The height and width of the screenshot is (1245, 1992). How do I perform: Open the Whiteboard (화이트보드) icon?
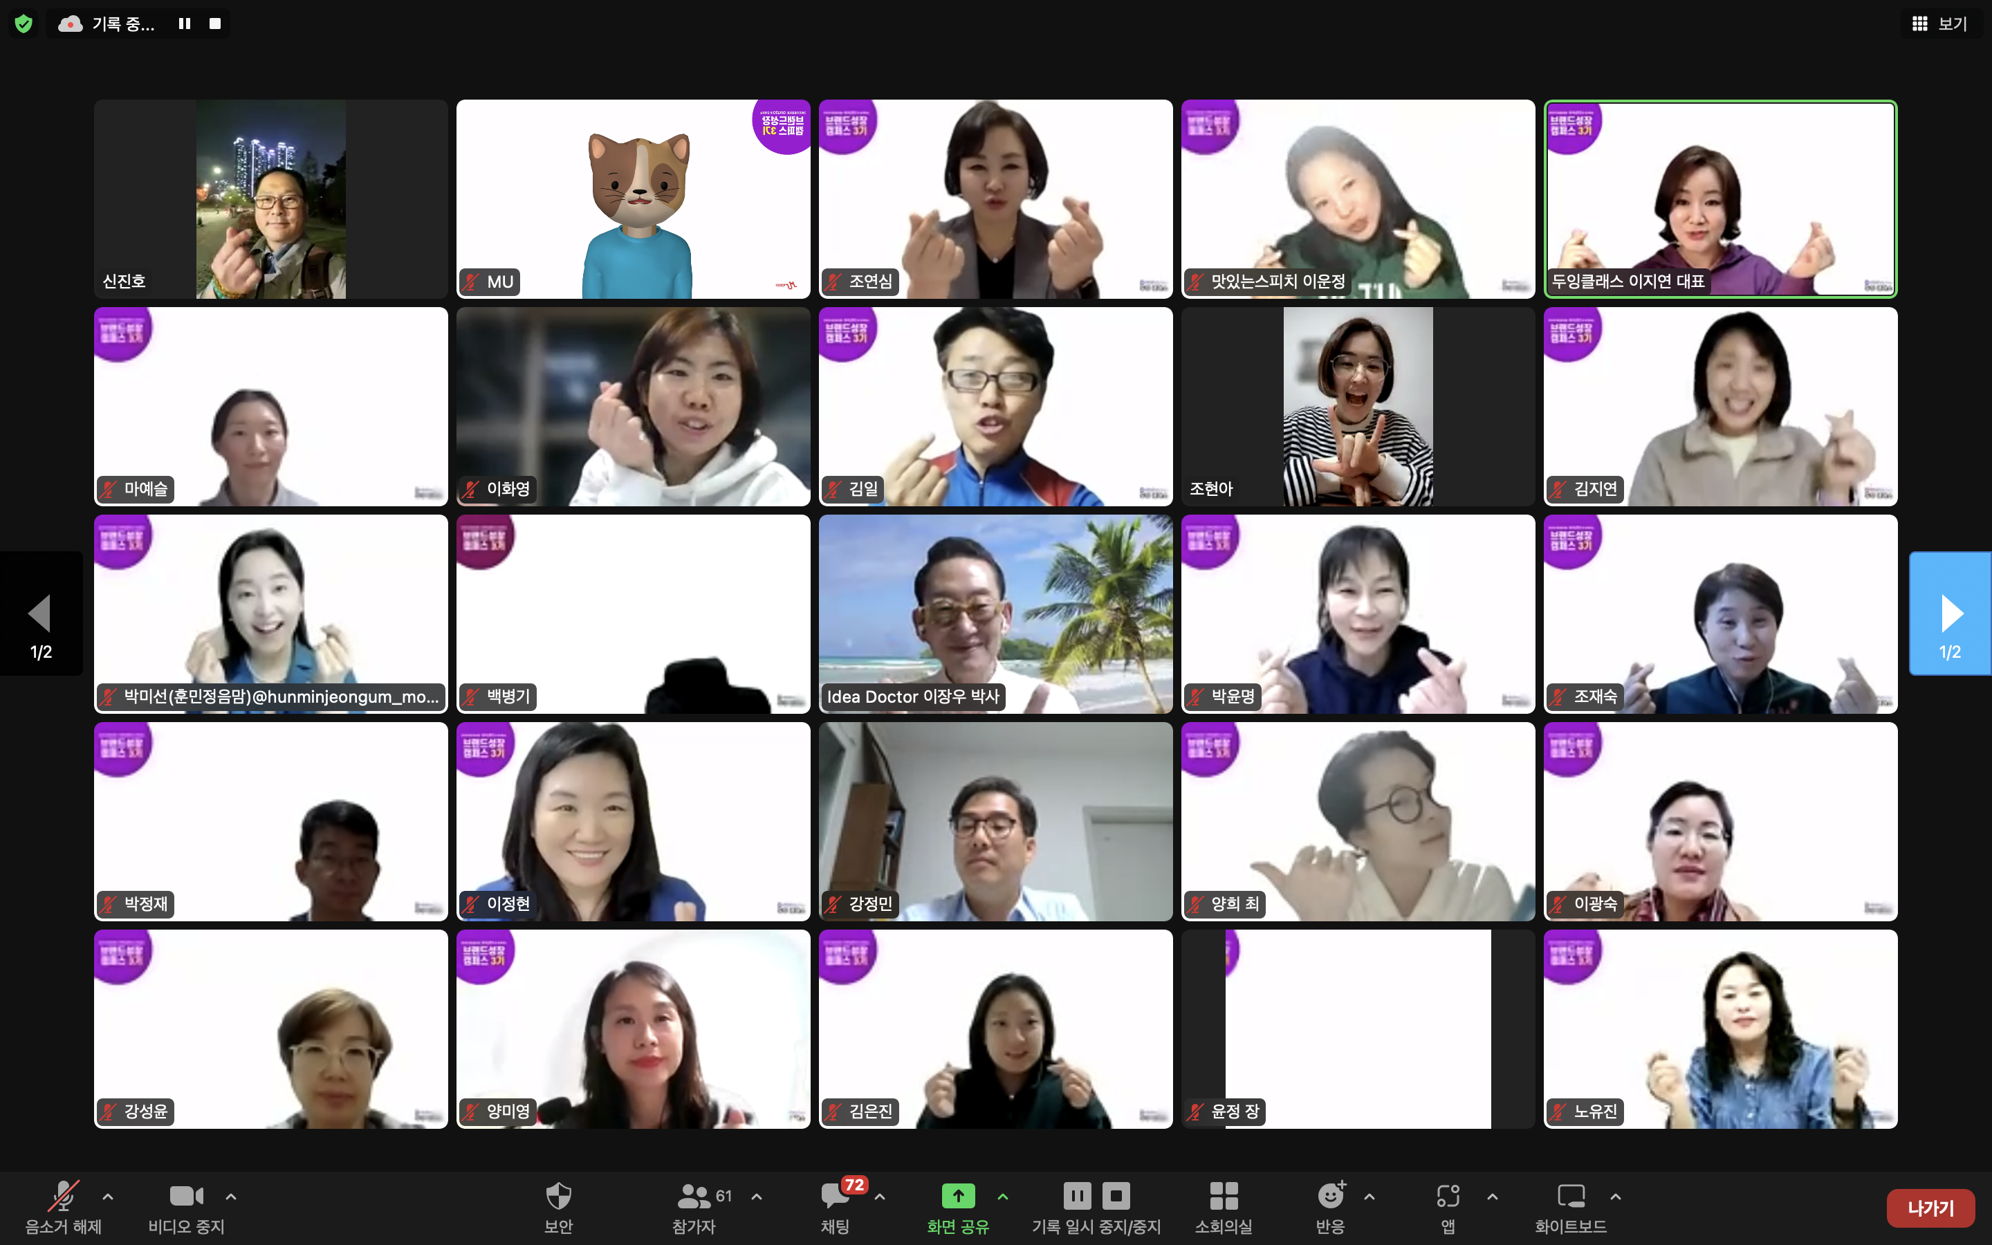[1571, 1197]
